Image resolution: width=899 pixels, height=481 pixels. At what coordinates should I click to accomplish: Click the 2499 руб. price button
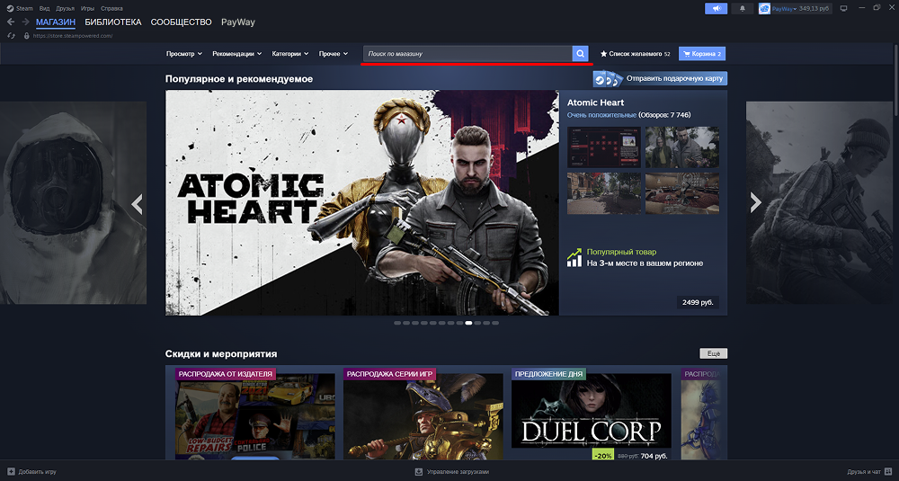click(x=698, y=302)
